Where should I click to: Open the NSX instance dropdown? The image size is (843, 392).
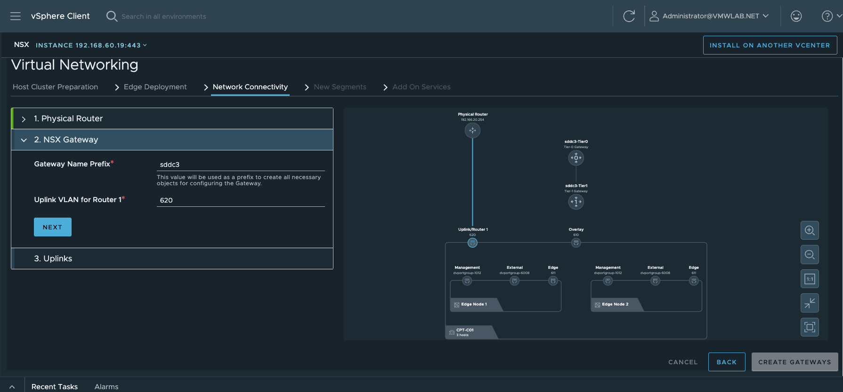[91, 45]
